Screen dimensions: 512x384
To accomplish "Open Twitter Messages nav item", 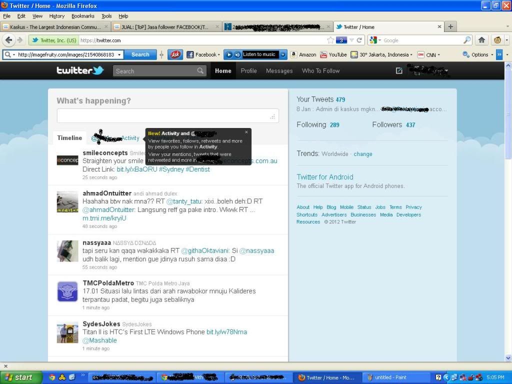I will click(279, 70).
